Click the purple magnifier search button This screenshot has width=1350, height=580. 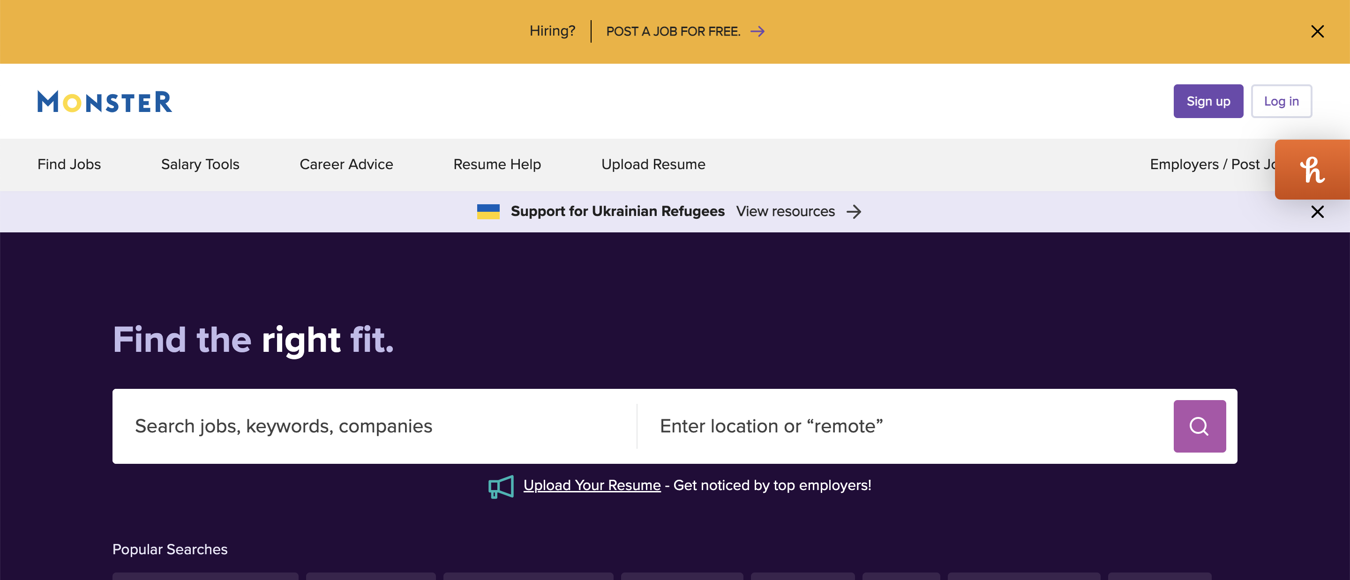[1199, 426]
